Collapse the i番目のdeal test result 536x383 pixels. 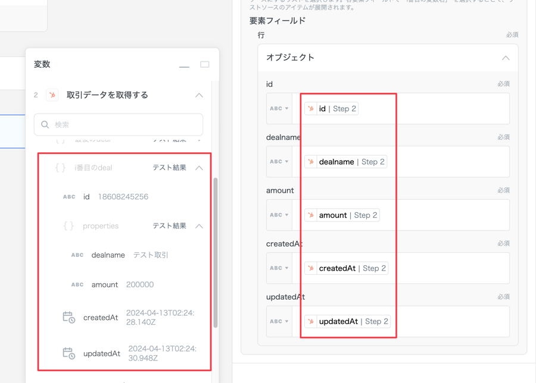(x=199, y=168)
